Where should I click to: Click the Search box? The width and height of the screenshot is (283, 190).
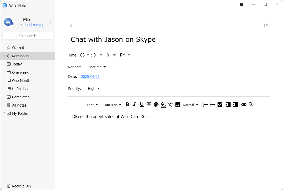28,36
